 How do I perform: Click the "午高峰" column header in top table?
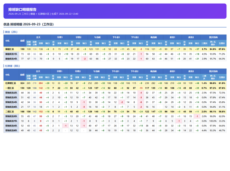tap(97, 37)
